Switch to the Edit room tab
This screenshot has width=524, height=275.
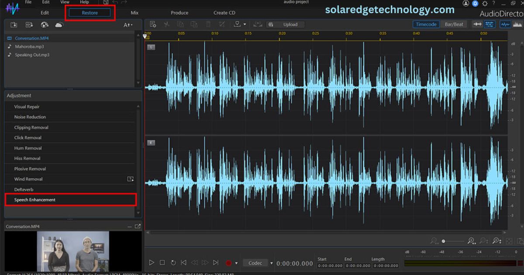45,13
